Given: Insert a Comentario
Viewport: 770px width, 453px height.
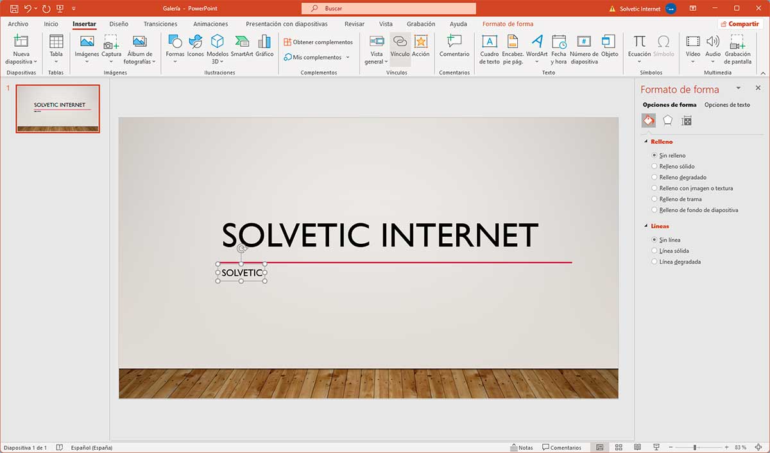Looking at the screenshot, I should point(454,46).
